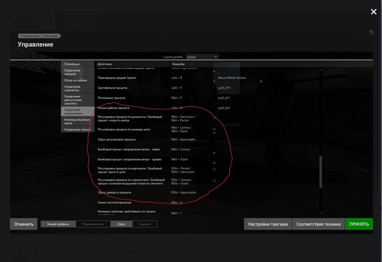
Task: Open the Управление самолётом category
Action: coord(78,88)
